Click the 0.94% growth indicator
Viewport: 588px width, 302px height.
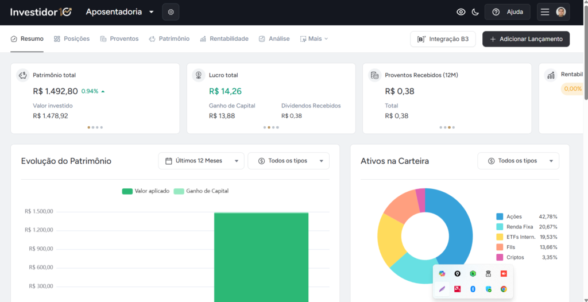tap(93, 91)
